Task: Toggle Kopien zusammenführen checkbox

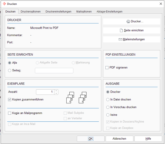Action: [x=10, y=100]
